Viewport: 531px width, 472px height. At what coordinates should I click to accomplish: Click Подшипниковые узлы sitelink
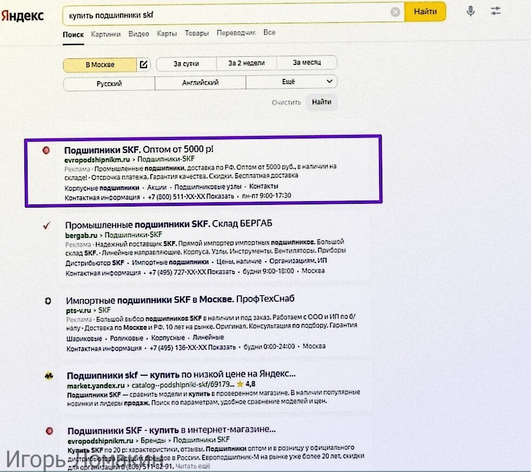tap(208, 187)
